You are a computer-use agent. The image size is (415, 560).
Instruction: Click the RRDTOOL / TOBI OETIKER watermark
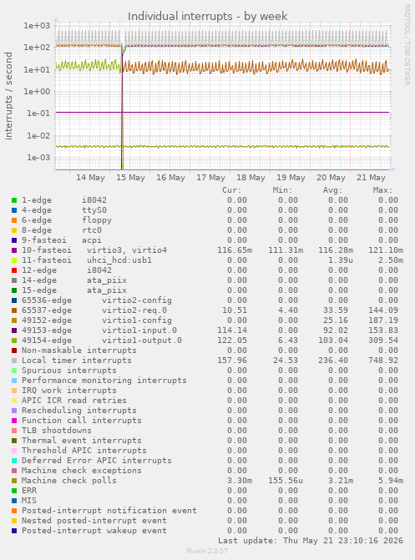tap(407, 44)
